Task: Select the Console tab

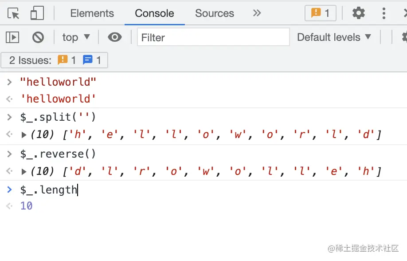Action: (154, 13)
